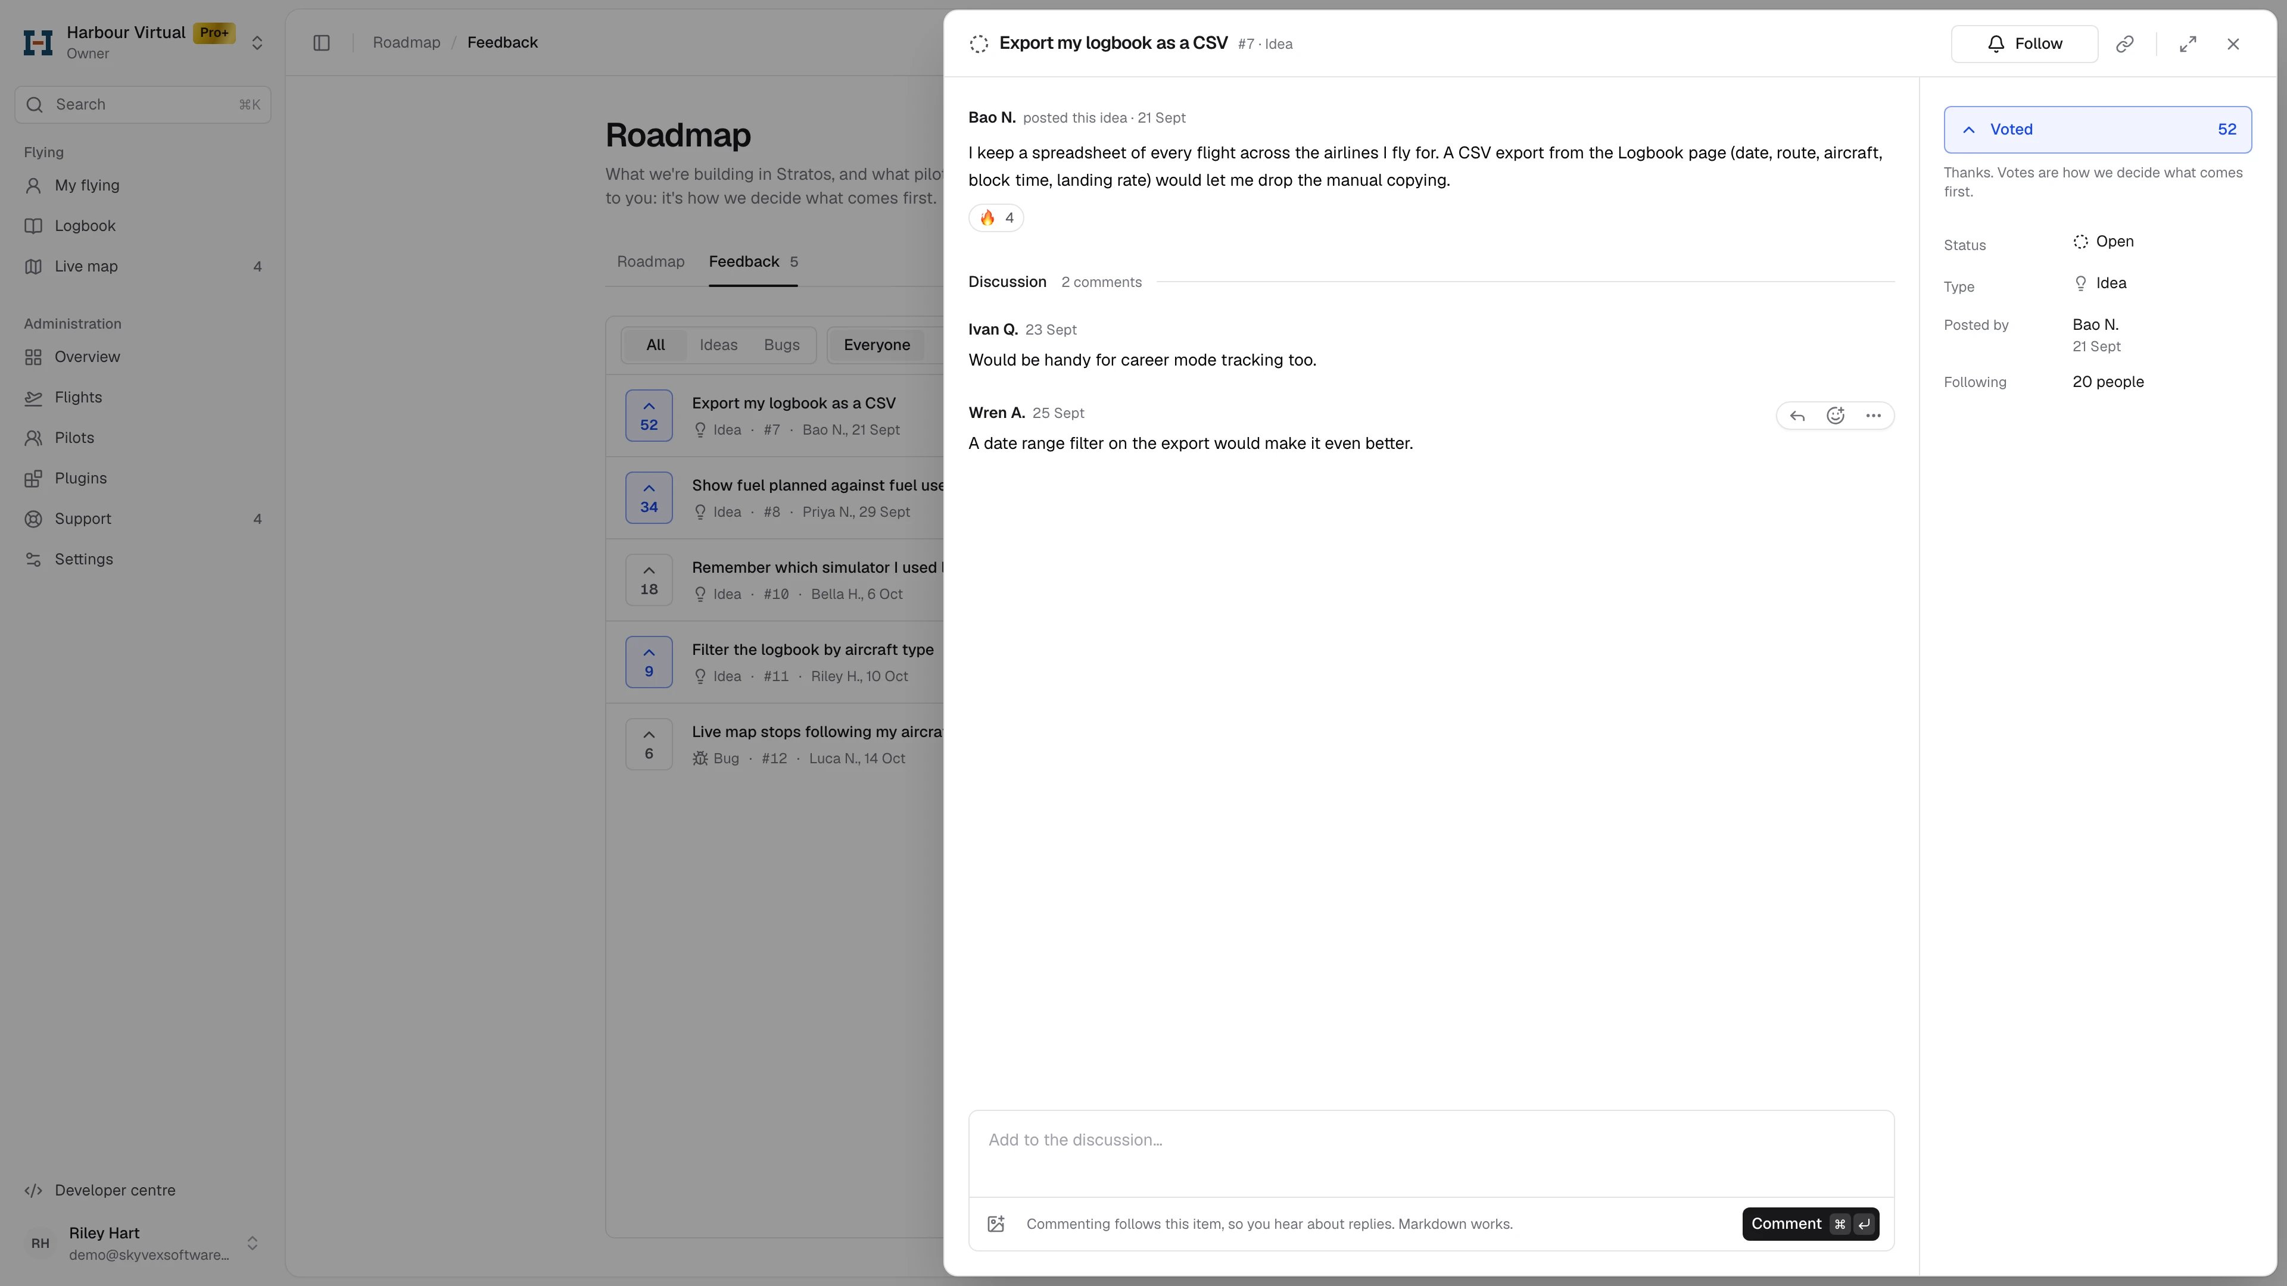The height and width of the screenshot is (1286, 2287).
Task: Upvote the Live map stops following bug
Action: [649, 744]
